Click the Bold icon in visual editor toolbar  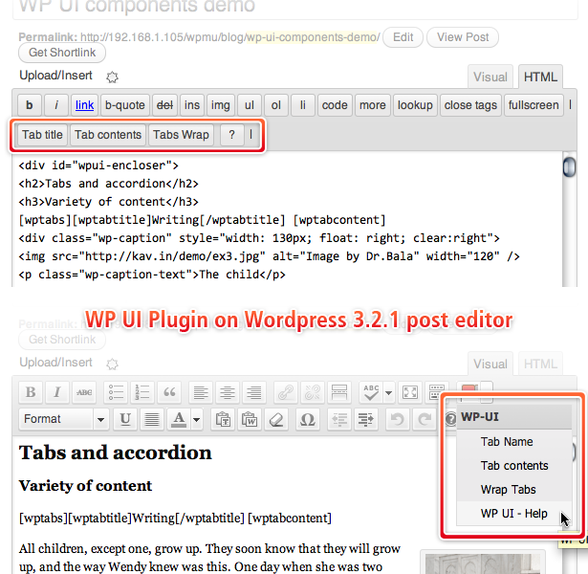(x=31, y=392)
